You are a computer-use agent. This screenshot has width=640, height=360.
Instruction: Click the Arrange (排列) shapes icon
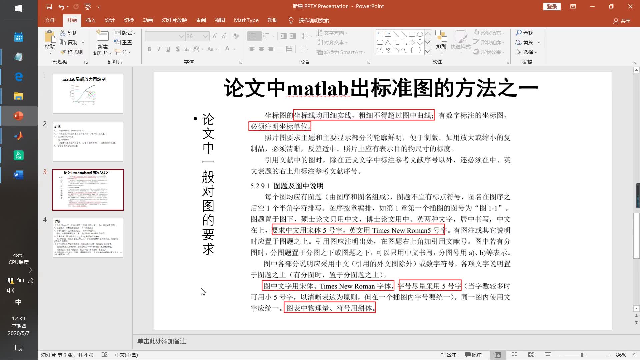tap(441, 37)
